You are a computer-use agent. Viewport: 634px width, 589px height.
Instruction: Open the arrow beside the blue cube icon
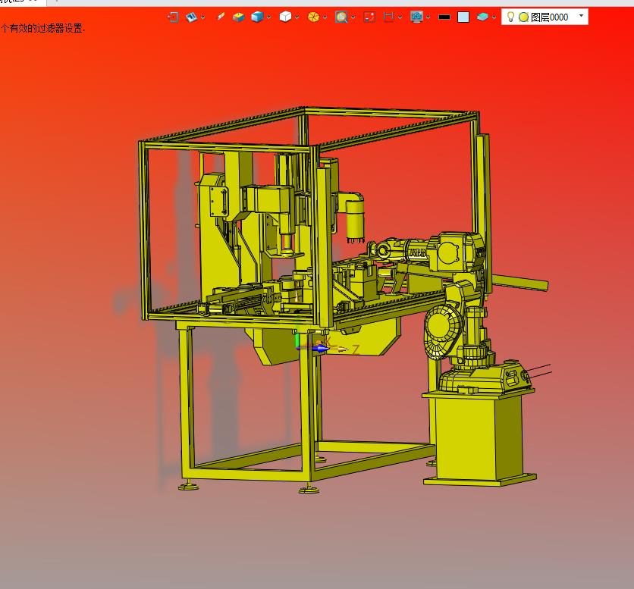click(269, 17)
